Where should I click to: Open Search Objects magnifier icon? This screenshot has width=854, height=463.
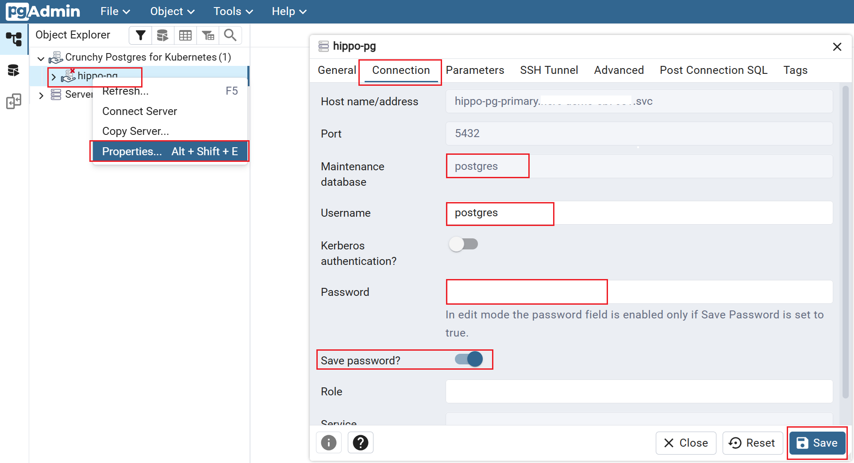click(230, 35)
